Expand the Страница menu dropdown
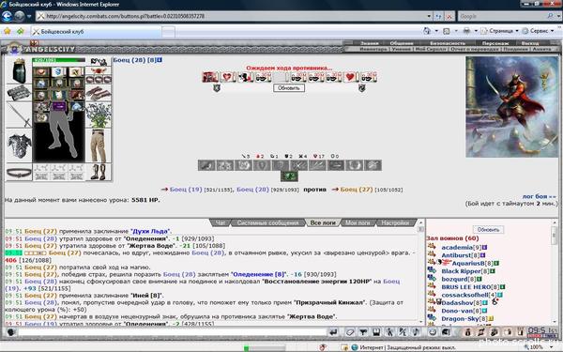This screenshot has height=352, width=563. coord(517,31)
